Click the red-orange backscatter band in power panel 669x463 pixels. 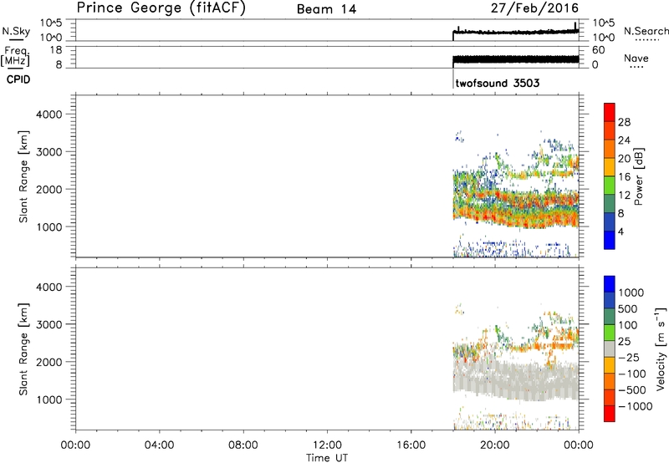click(x=515, y=216)
